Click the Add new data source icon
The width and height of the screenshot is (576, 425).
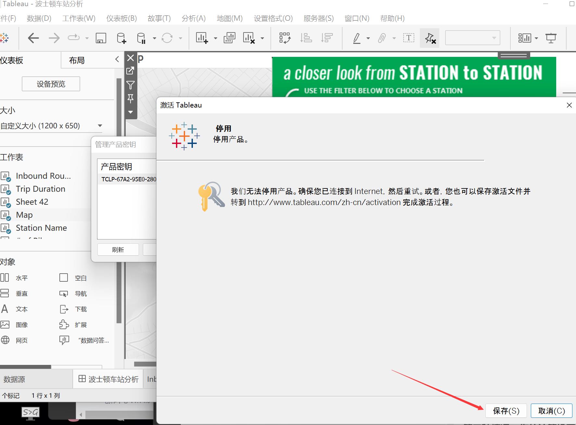point(121,38)
